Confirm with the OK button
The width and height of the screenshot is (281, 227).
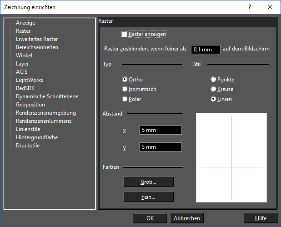click(150, 218)
